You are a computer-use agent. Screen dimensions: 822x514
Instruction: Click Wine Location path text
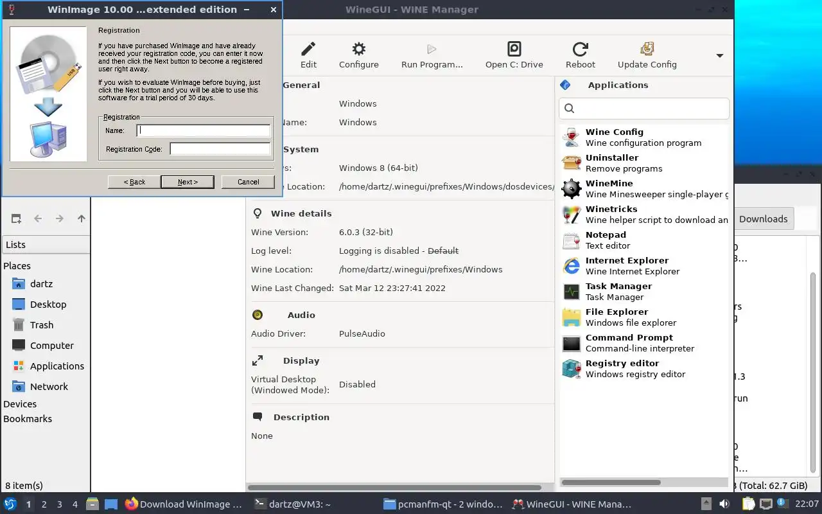coord(421,270)
